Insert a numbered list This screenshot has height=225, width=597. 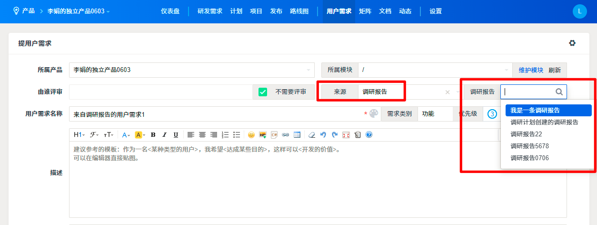click(x=226, y=135)
